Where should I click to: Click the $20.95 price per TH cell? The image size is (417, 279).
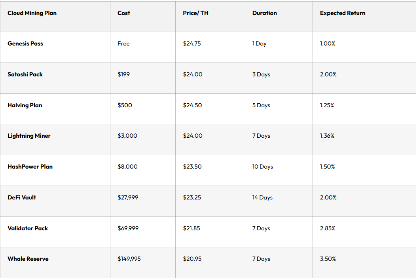[192, 259]
